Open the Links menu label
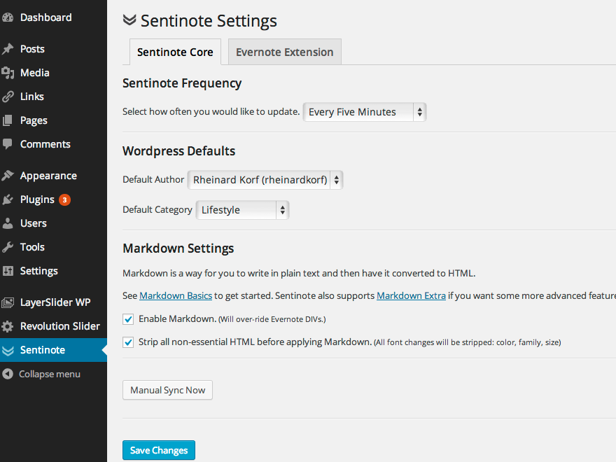Screen dimensions: 616x462 pos(31,97)
